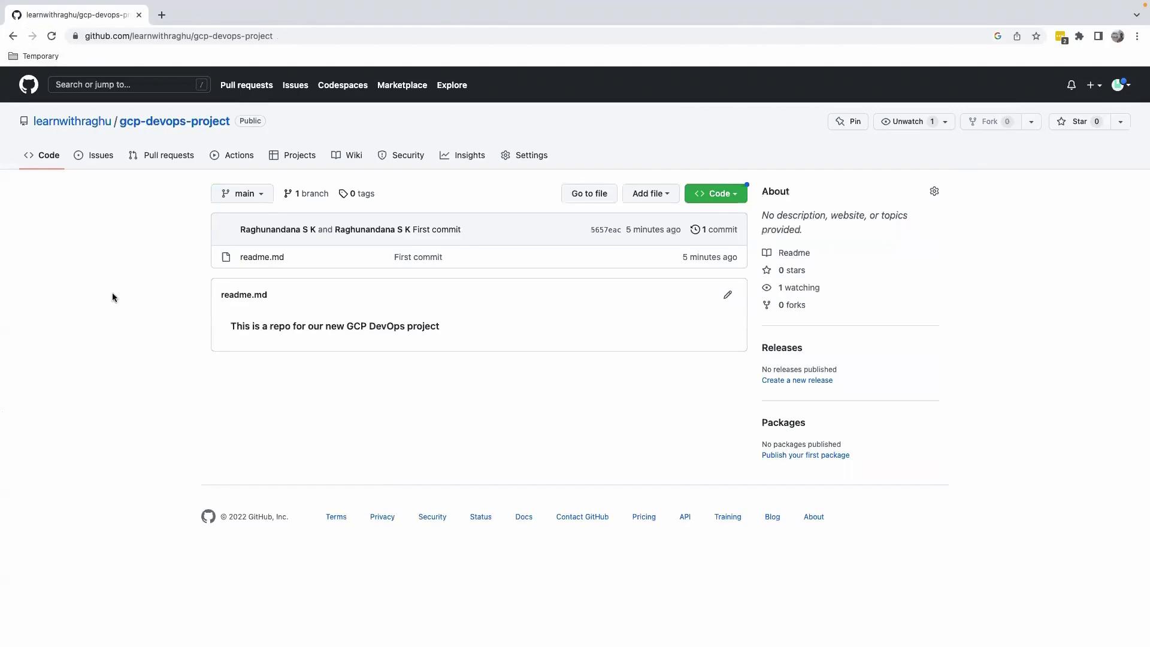View the 1 branch link
The image size is (1150, 647).
click(306, 194)
